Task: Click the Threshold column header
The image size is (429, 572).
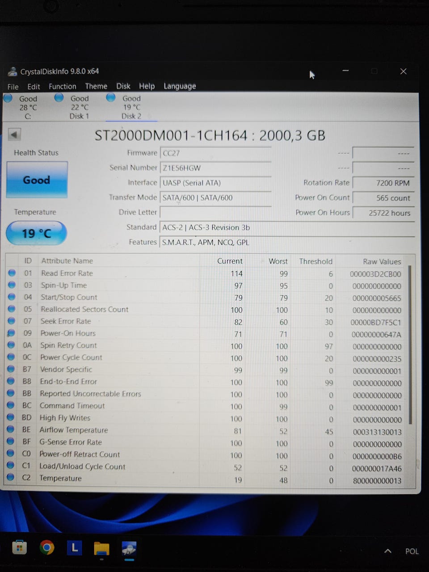Action: click(315, 261)
